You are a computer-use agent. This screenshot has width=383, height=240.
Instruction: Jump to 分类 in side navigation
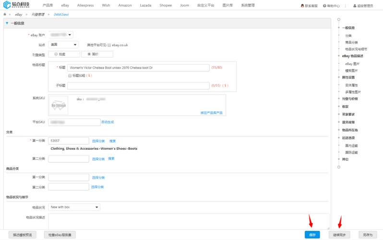(348, 36)
